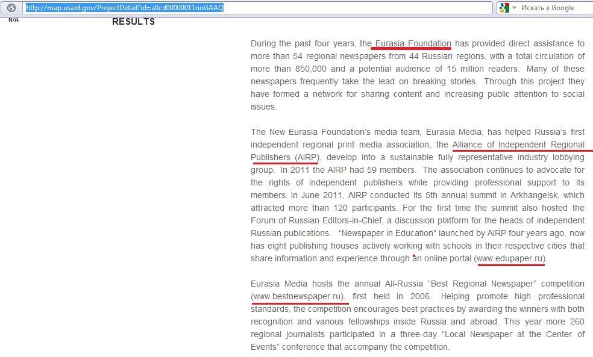Click 'The New Eurasia Foundation’s media team' text
593x357 pixels.
[335, 132]
